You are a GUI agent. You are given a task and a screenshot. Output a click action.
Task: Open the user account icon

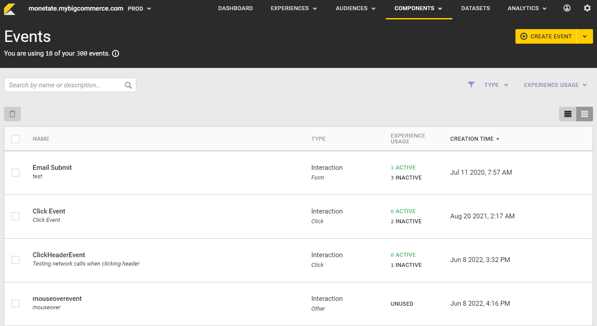point(567,8)
